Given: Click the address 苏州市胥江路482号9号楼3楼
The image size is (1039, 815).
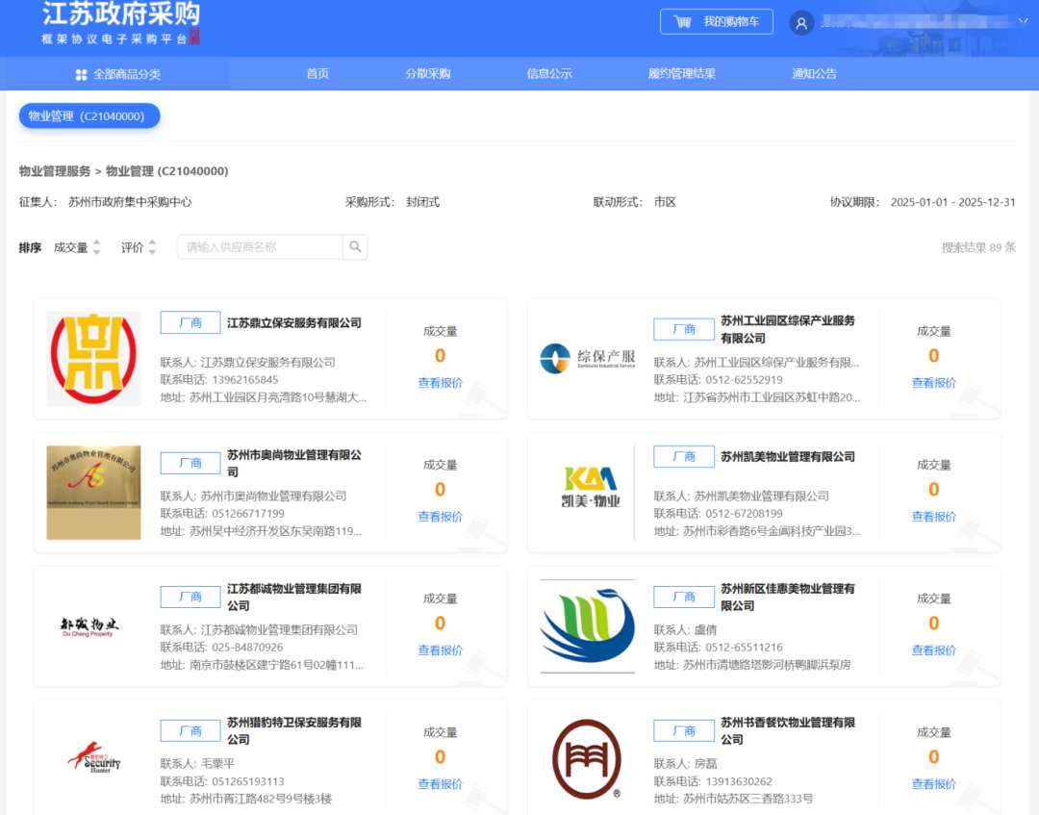Looking at the screenshot, I should [261, 799].
